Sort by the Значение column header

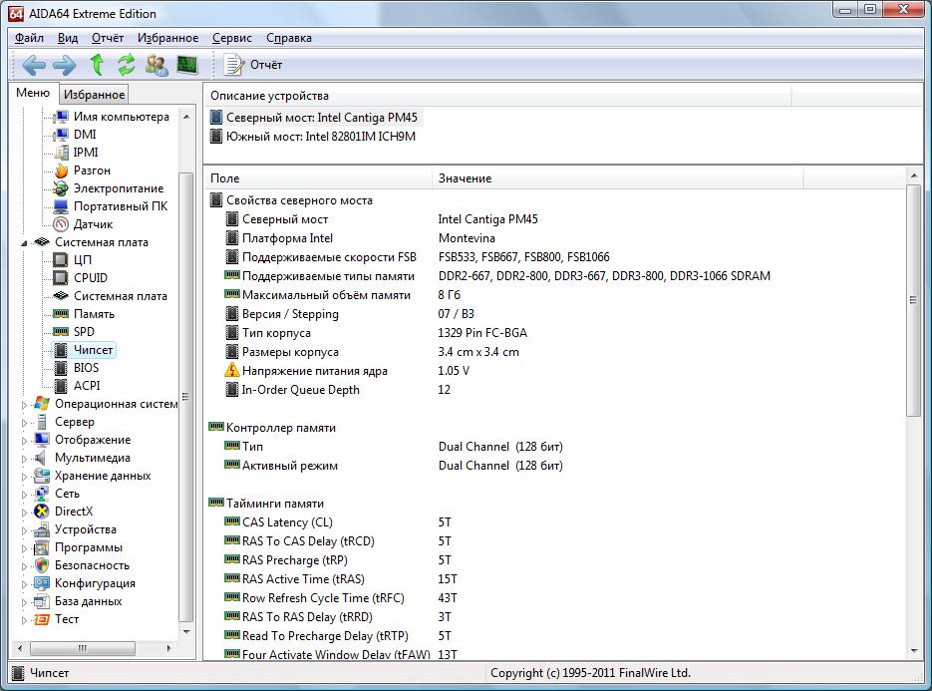[618, 177]
